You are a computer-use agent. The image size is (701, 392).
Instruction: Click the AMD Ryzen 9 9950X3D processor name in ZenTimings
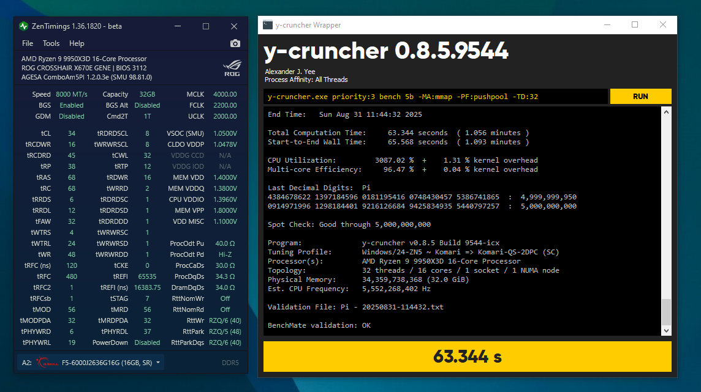point(84,59)
